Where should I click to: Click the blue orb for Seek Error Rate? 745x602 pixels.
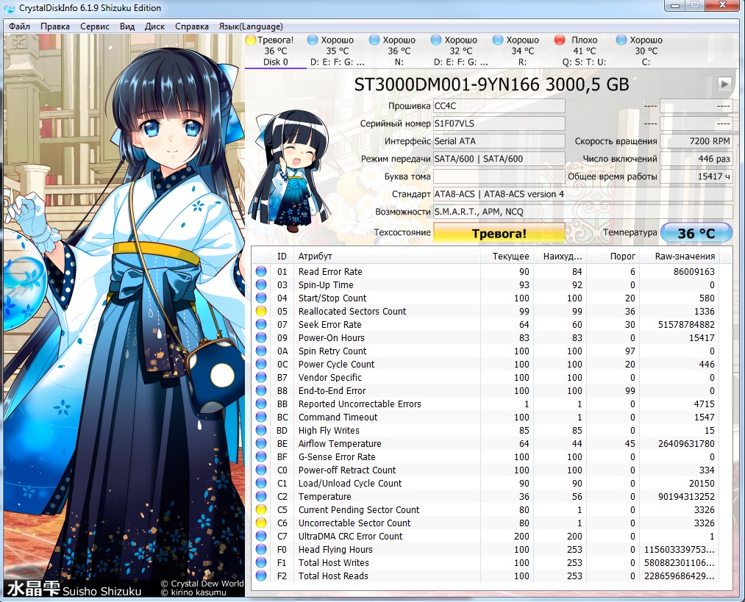tap(261, 324)
